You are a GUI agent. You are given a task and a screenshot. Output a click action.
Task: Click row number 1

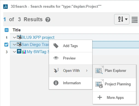pos(7,37)
